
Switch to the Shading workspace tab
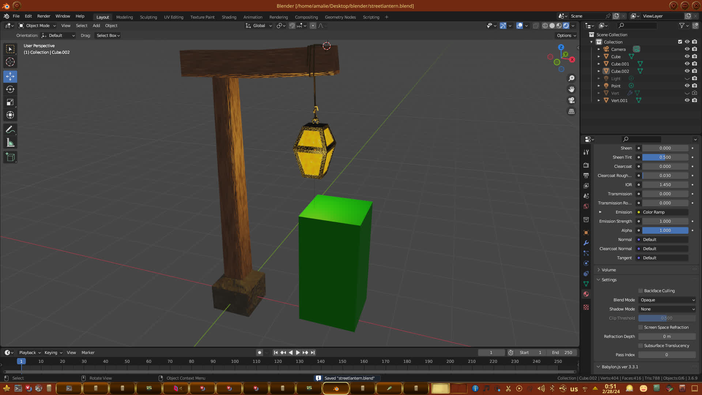click(x=229, y=17)
